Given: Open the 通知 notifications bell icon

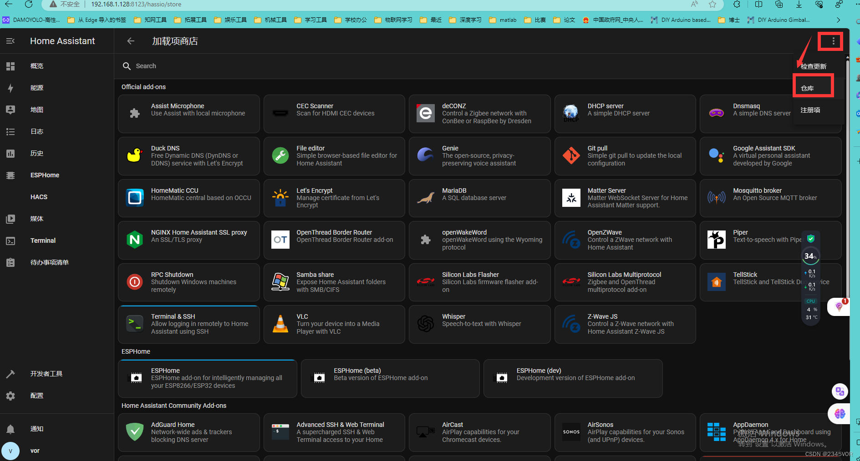Looking at the screenshot, I should coord(10,429).
